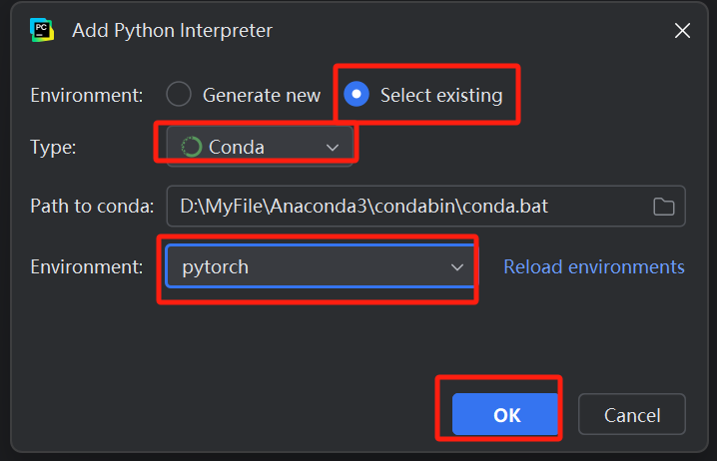Click the "Generate new" label text
Image resolution: width=717 pixels, height=461 pixels.
[x=262, y=96]
